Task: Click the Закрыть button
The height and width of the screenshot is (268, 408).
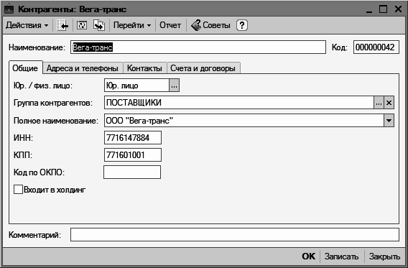Action: (384, 257)
